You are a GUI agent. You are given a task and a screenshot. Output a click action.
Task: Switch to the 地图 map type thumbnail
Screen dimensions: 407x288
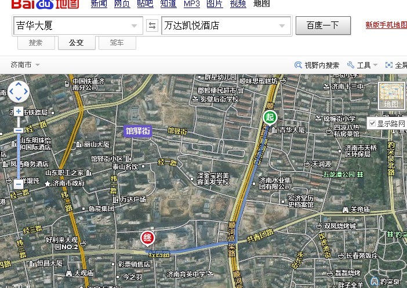(x=391, y=96)
